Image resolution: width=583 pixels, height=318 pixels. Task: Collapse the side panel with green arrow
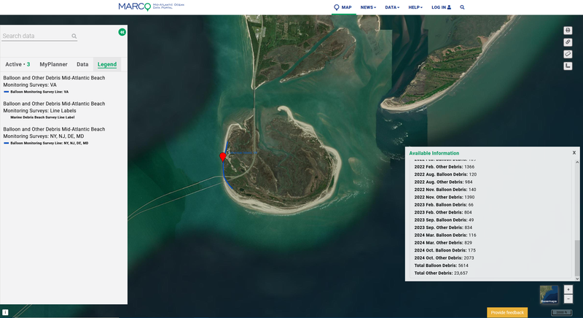point(122,32)
